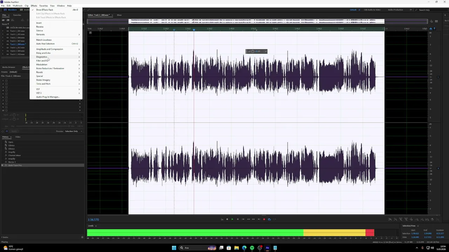Expand the Stereo Imagery submenu
The image size is (449, 252).
pos(56,80)
